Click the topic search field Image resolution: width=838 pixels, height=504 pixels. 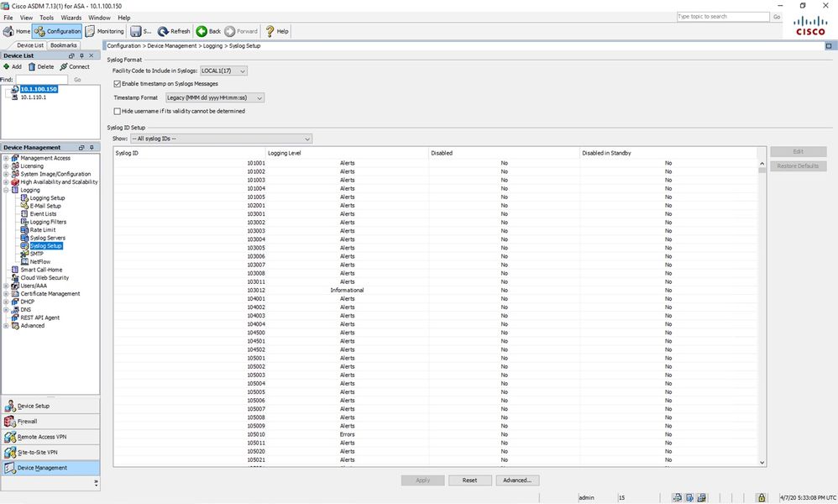723,17
